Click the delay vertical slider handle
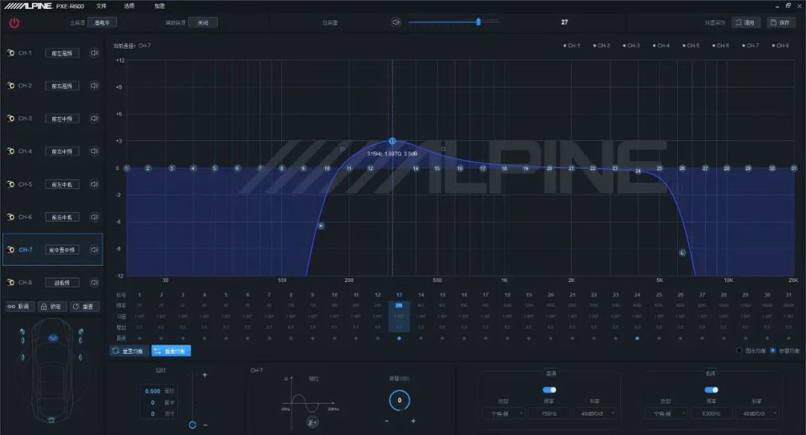The image size is (806, 435). pos(193,425)
